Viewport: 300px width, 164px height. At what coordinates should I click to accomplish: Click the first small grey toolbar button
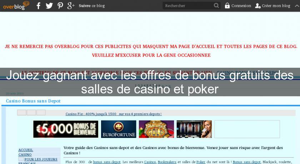22,112
